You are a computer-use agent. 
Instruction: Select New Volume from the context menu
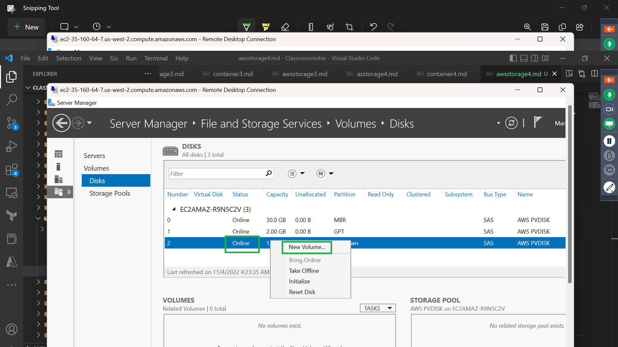pyautogui.click(x=306, y=247)
